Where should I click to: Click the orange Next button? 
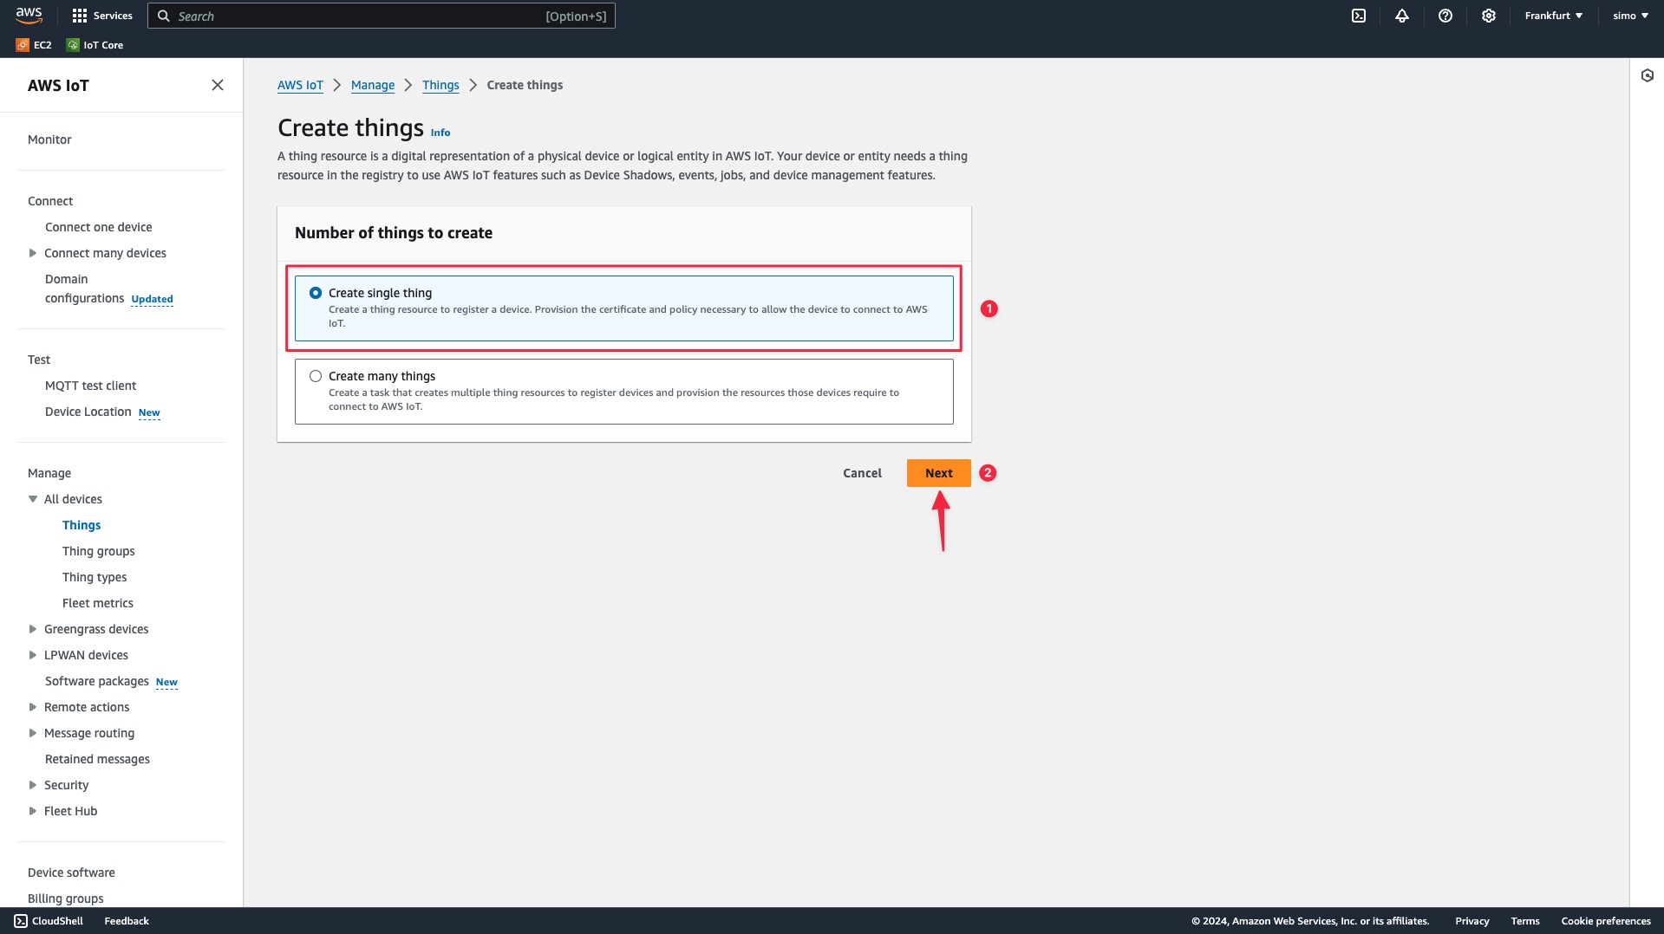pos(938,473)
